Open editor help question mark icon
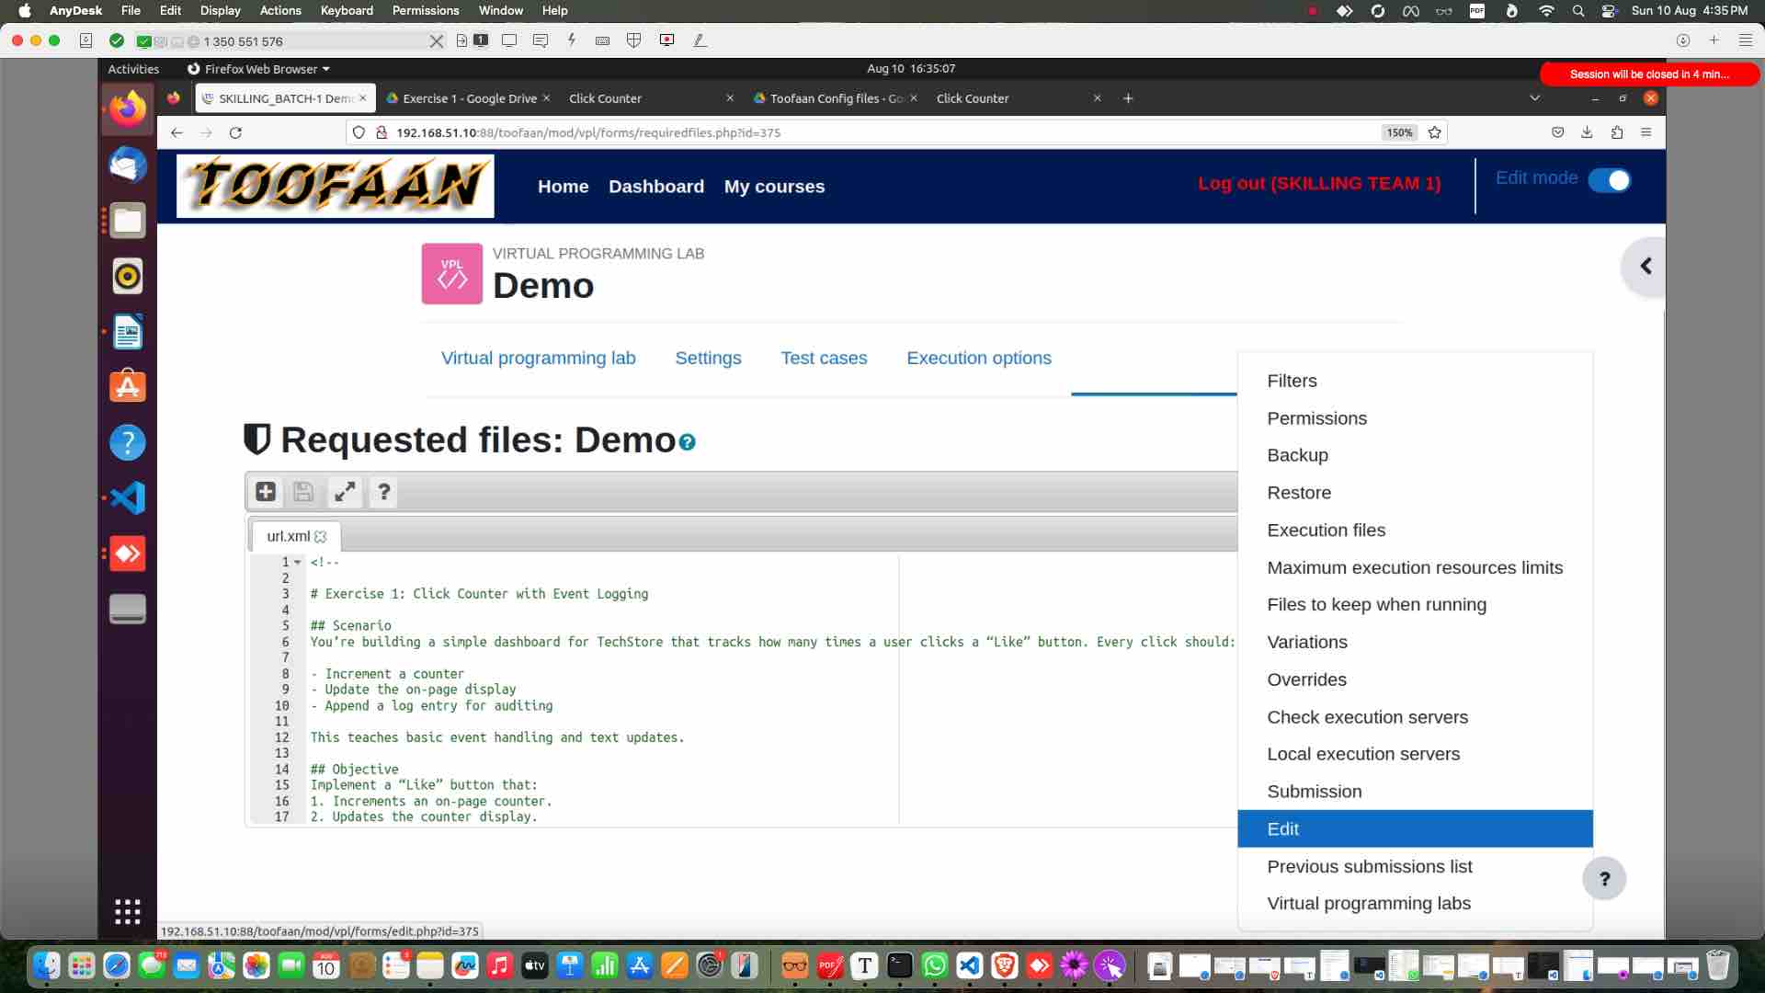Image resolution: width=1765 pixels, height=993 pixels. click(384, 492)
